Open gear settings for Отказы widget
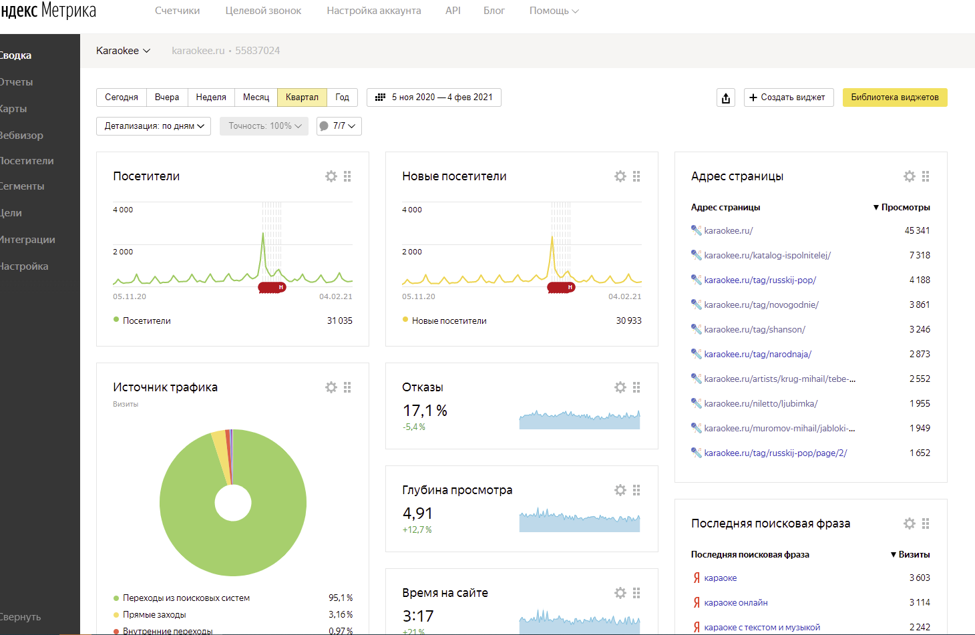Viewport: 975px width, 635px height. [620, 387]
